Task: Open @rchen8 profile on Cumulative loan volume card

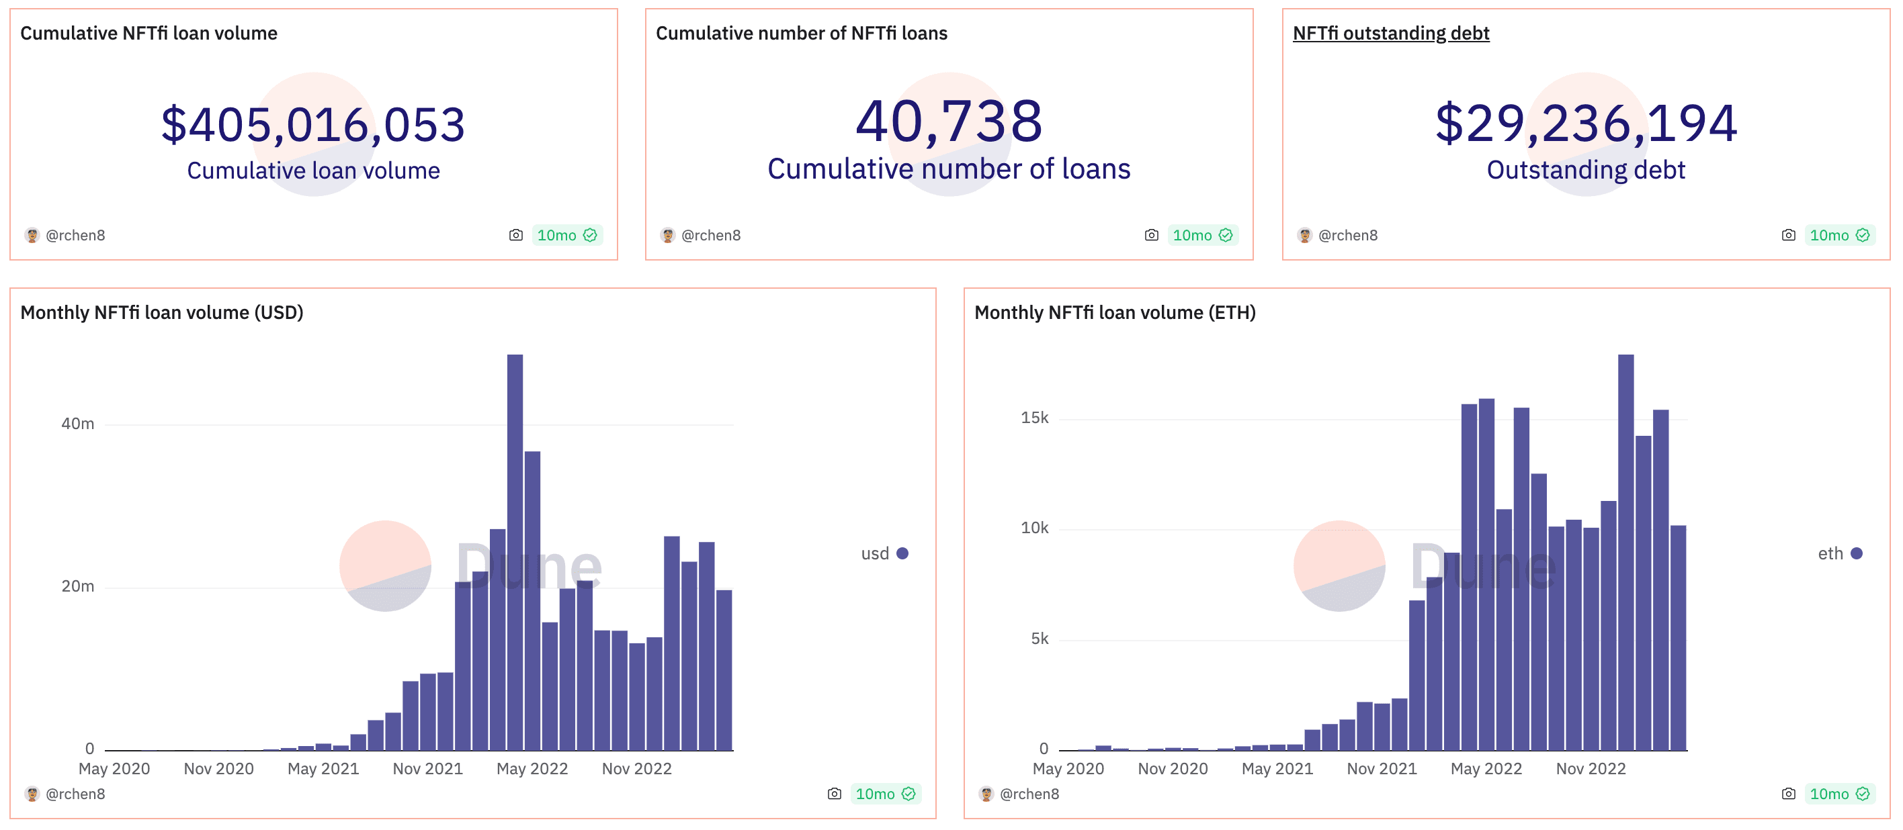Action: point(75,235)
